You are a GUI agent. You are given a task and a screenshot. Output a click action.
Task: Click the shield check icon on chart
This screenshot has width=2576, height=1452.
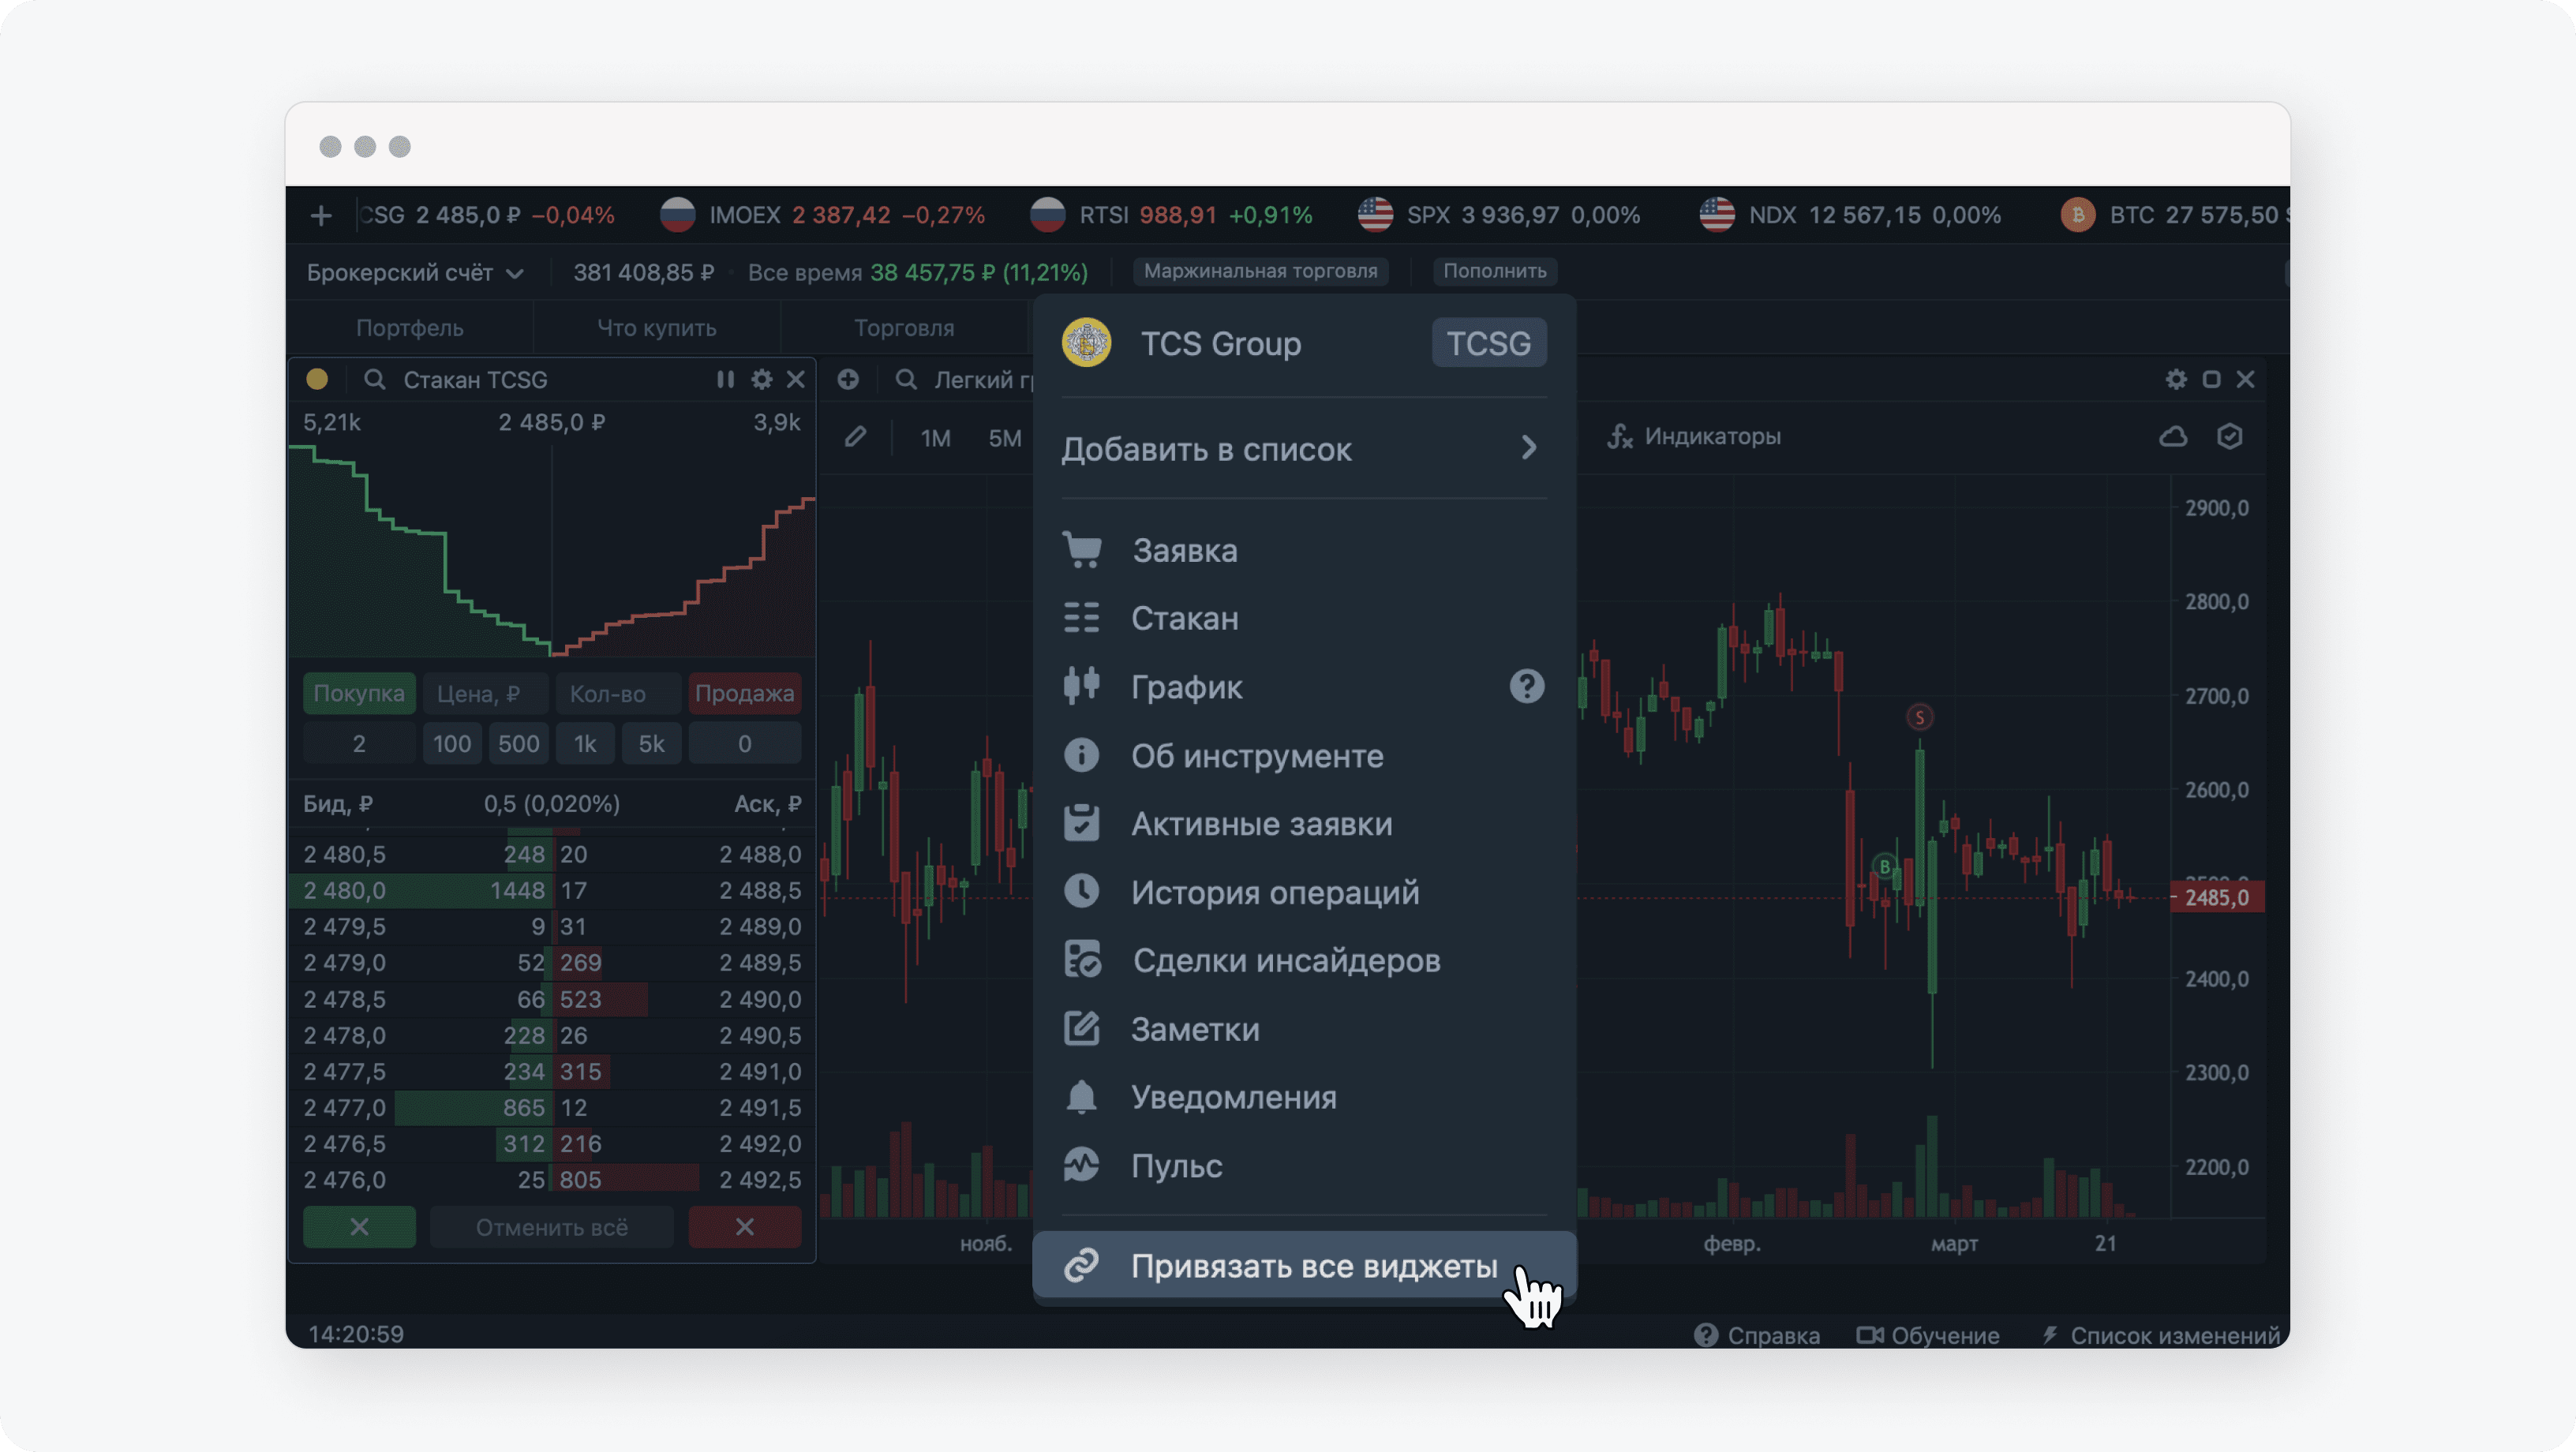(2229, 436)
